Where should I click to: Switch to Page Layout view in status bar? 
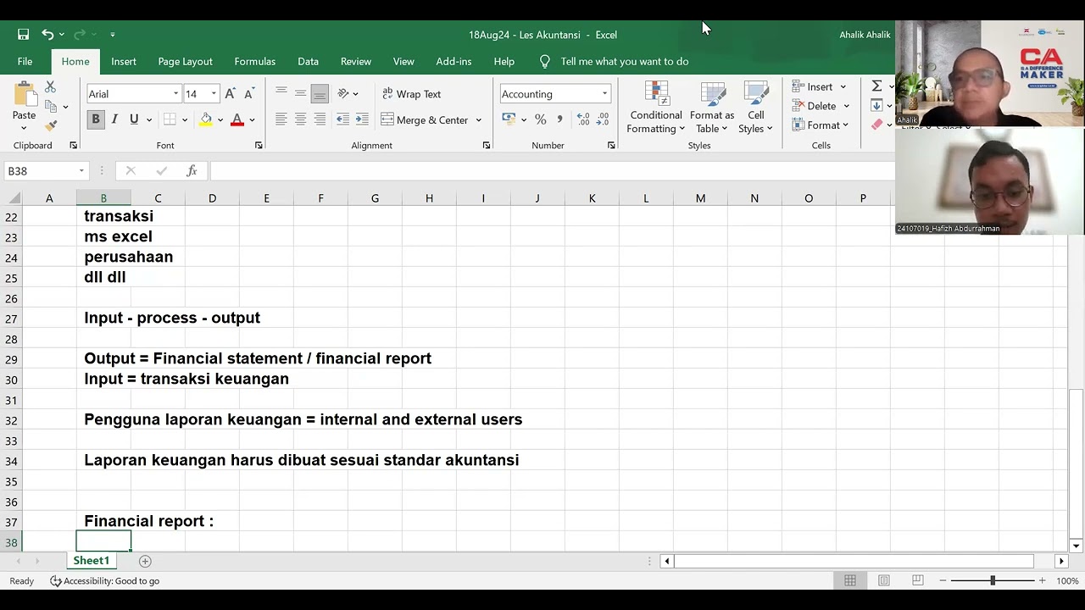(x=883, y=580)
